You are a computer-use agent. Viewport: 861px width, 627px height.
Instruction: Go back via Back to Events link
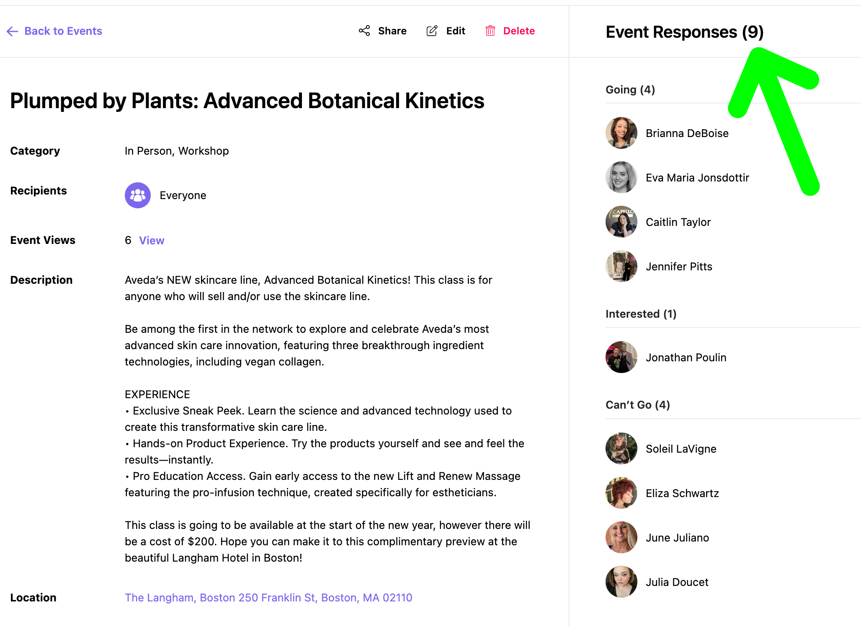tap(63, 31)
